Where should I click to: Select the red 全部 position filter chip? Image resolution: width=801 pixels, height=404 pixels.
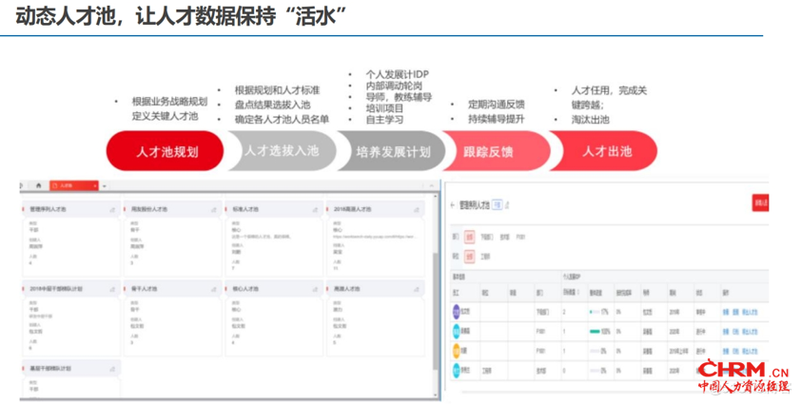tap(469, 255)
